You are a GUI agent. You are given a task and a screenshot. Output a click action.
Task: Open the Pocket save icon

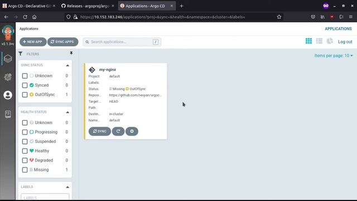pos(313,17)
